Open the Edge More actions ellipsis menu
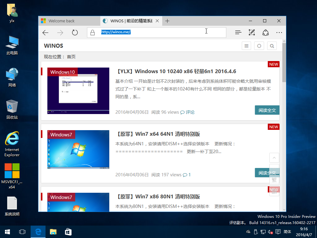Screen dimensions: 317x238 click(x=279, y=33)
